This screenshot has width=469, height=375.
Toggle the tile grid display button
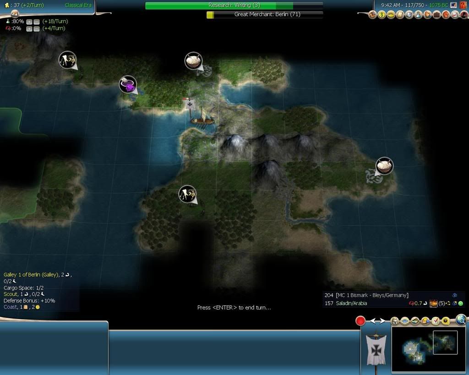pos(405,321)
